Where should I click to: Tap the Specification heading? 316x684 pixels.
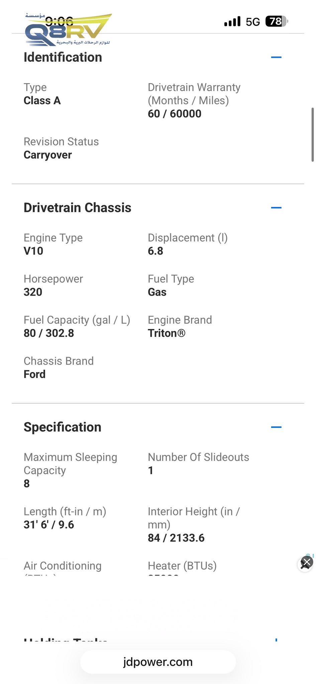pos(63,427)
